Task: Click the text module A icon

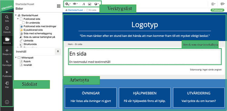Action: point(84,4)
